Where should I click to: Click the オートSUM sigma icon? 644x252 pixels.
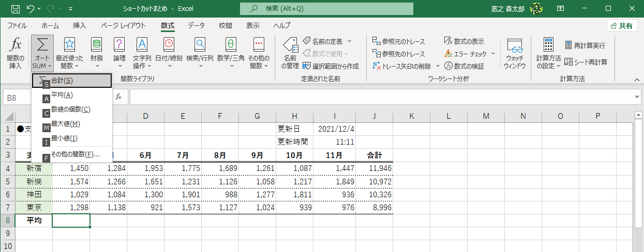[42, 44]
